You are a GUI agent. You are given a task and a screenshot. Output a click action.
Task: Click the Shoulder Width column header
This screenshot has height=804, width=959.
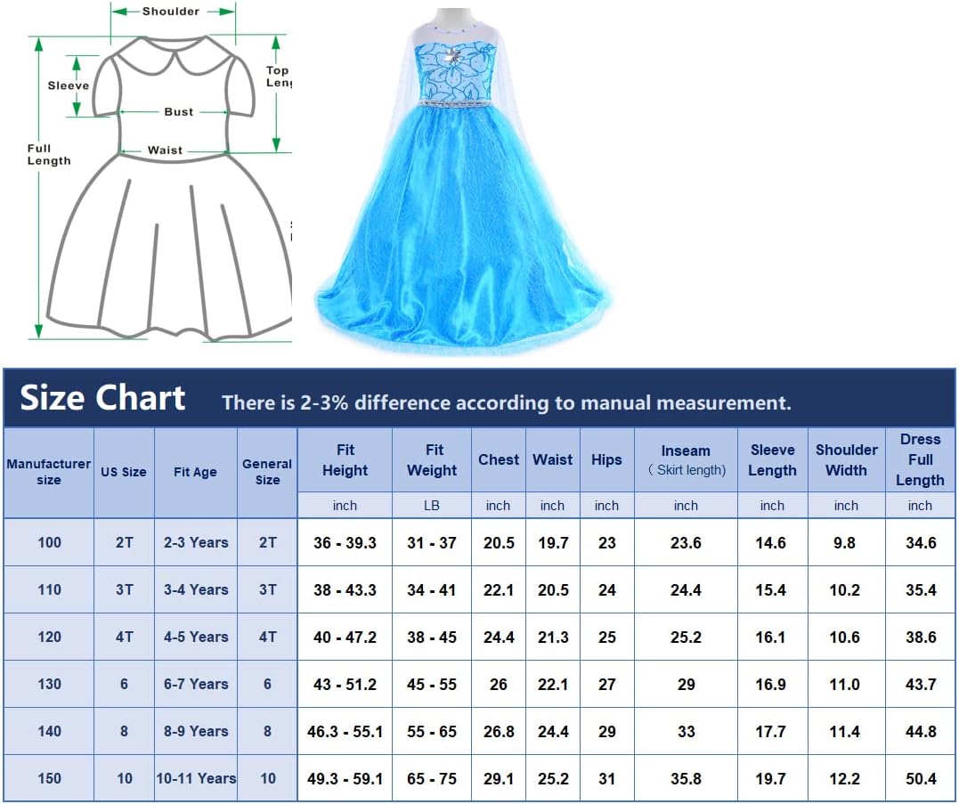[846, 460]
